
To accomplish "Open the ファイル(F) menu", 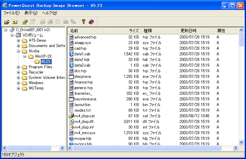I will [x=12, y=13].
